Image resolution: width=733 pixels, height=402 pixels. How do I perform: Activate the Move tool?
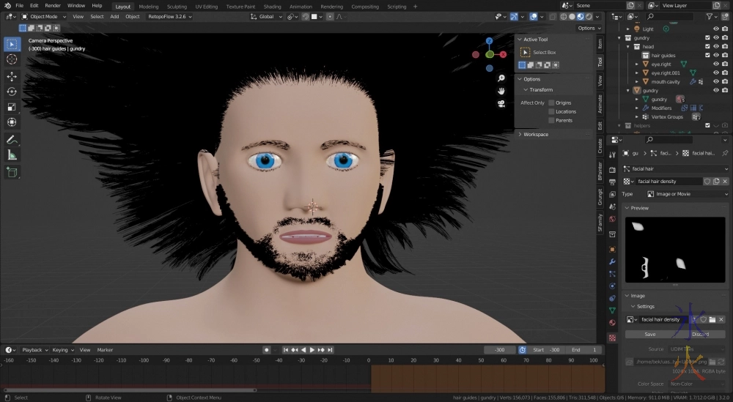click(x=12, y=76)
